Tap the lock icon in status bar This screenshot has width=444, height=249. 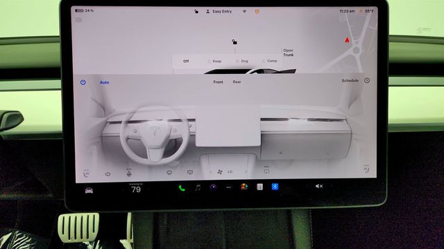[x=196, y=12]
